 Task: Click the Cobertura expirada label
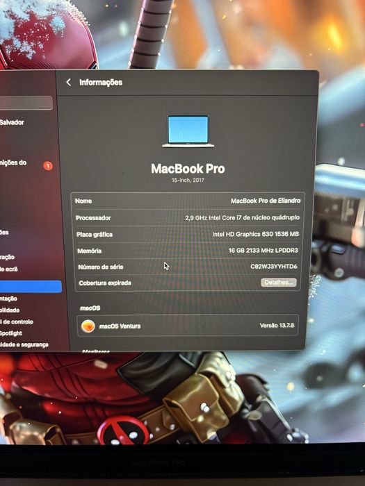coord(105,283)
